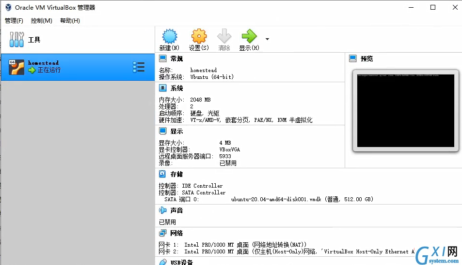Click the video memory value 4 MB
Screen dimensions: 462x265
[225, 143]
